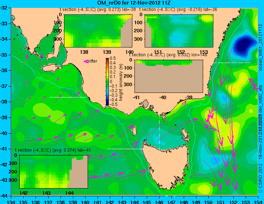Click the white dashed section line near latitude -35.5
Image resolution: width=264 pixels, height=204 pixels.
click(232, 63)
